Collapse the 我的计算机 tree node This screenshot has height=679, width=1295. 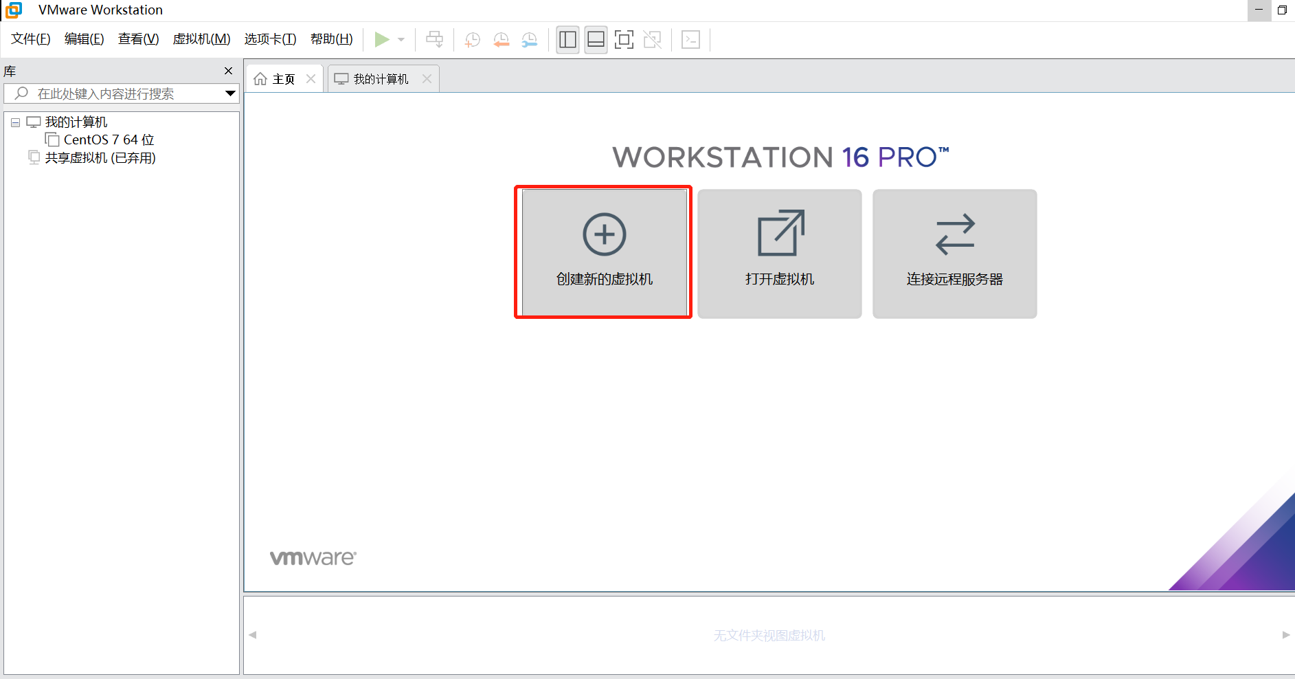click(x=15, y=123)
